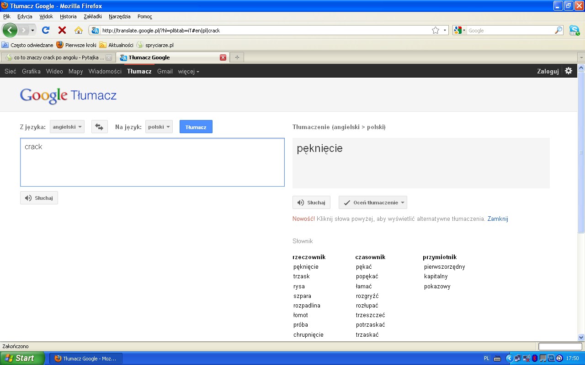Open the Narzędzia menu

point(119,16)
